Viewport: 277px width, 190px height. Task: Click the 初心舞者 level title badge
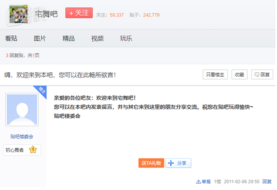pyautogui.click(x=14, y=150)
